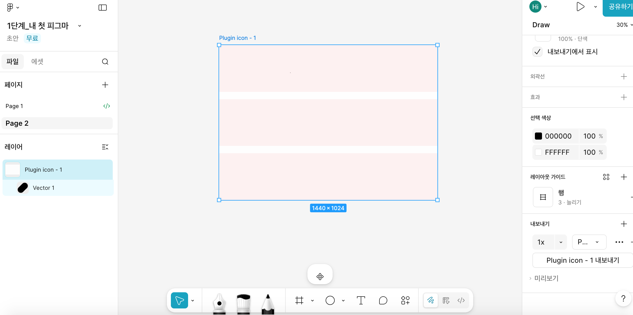
Task: Switch to Draw mode toggle
Action: pos(431,300)
